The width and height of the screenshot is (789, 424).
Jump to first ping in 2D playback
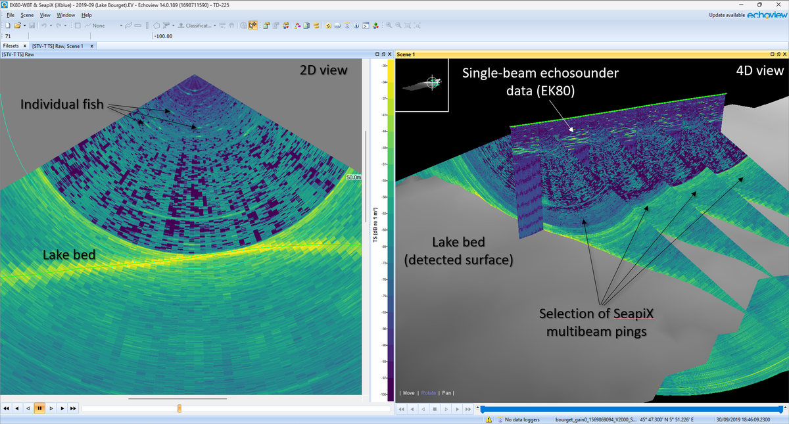point(7,408)
